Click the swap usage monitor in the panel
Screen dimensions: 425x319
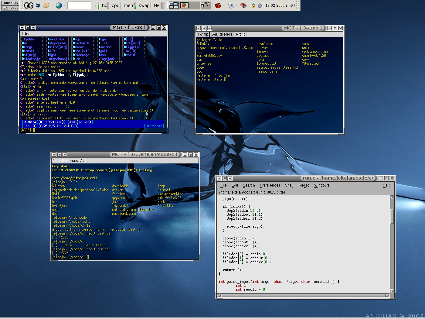click(x=144, y=5)
